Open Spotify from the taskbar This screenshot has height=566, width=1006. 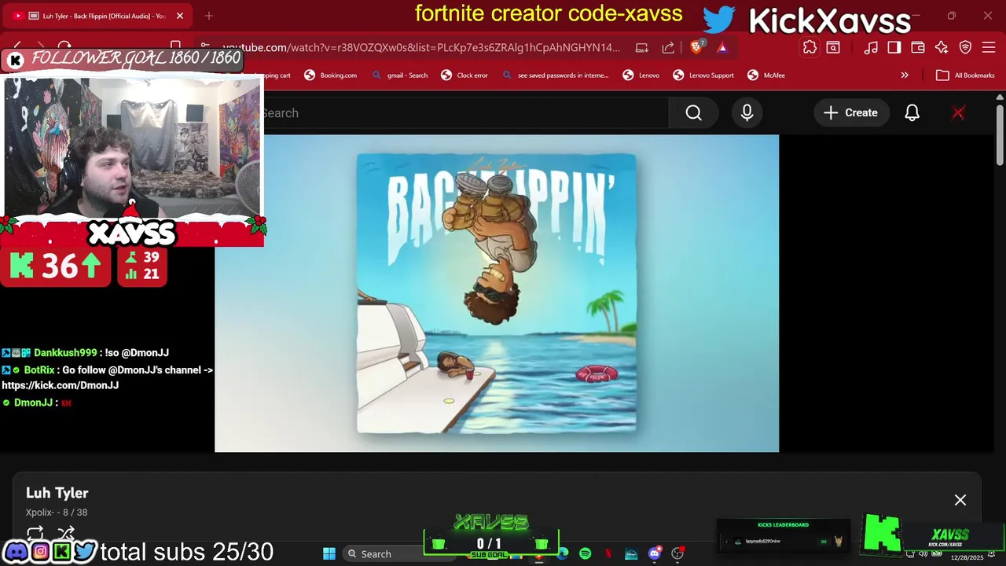coord(586,553)
